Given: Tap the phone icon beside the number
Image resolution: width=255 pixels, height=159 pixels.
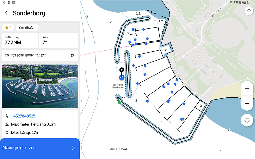Looking at the screenshot, I should click(7, 116).
